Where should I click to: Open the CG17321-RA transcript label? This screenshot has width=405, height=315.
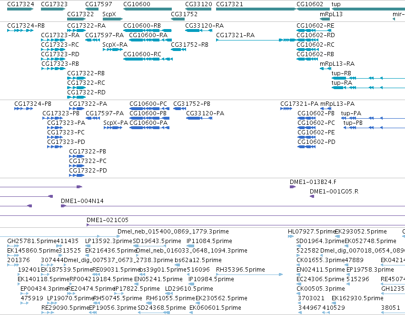pos(235,35)
